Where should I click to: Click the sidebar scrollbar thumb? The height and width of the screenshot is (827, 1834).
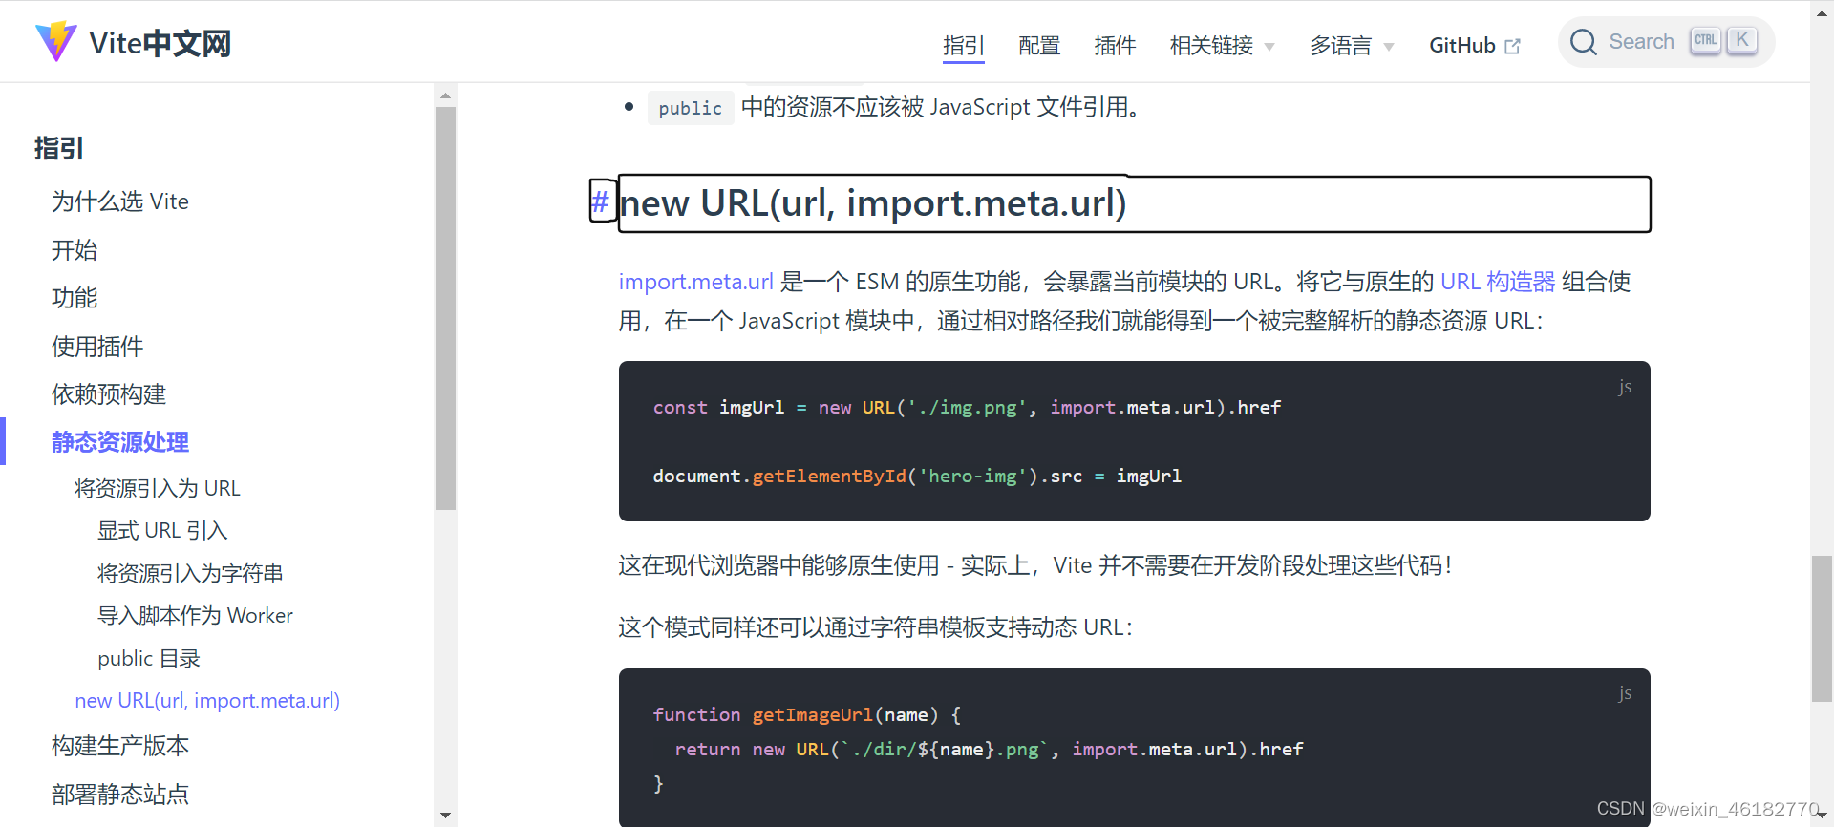click(x=445, y=308)
